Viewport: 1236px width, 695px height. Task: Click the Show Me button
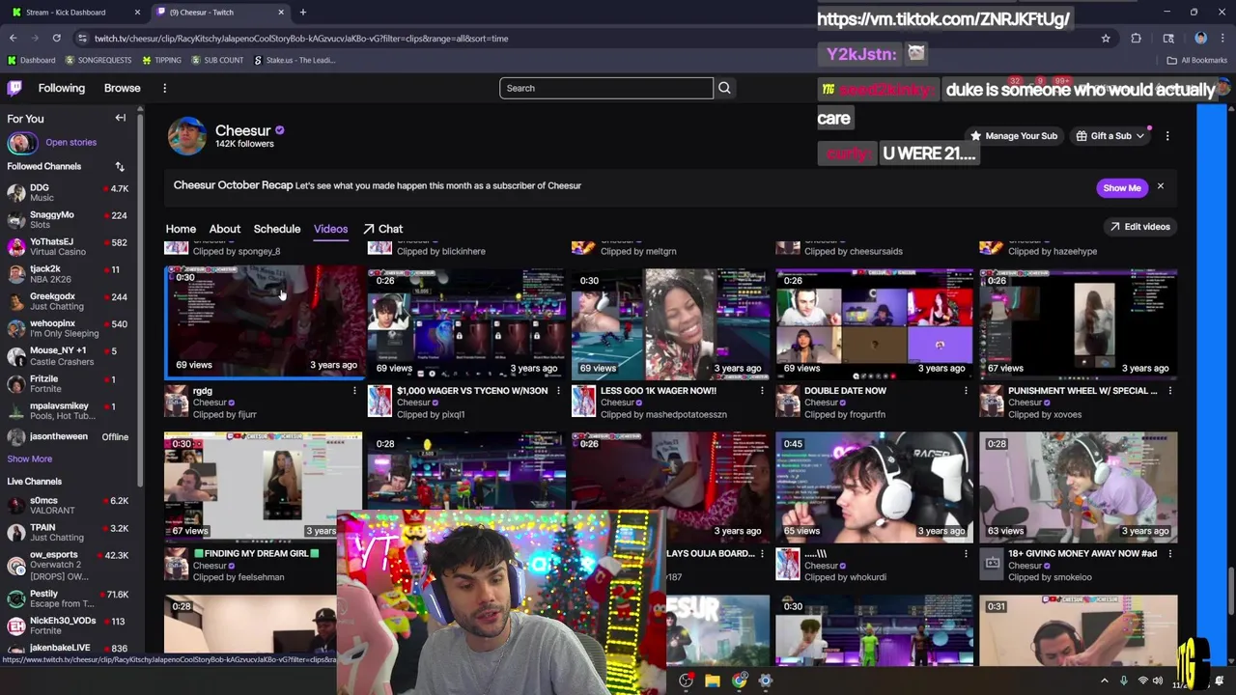(x=1121, y=188)
